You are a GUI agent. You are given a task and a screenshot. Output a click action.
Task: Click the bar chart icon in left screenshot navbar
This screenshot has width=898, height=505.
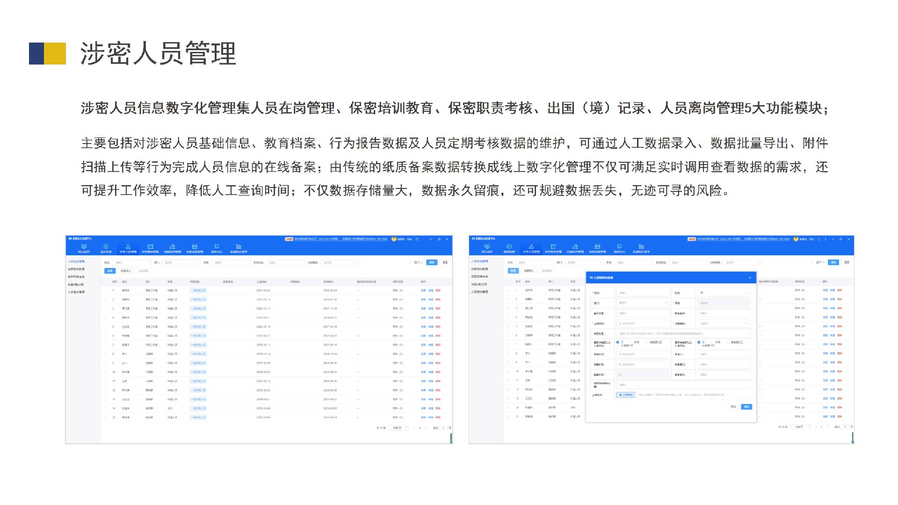[x=239, y=246]
